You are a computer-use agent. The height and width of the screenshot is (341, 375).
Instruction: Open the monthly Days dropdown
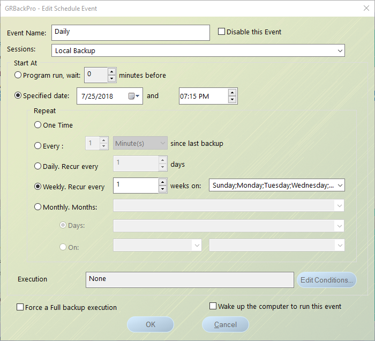339,226
